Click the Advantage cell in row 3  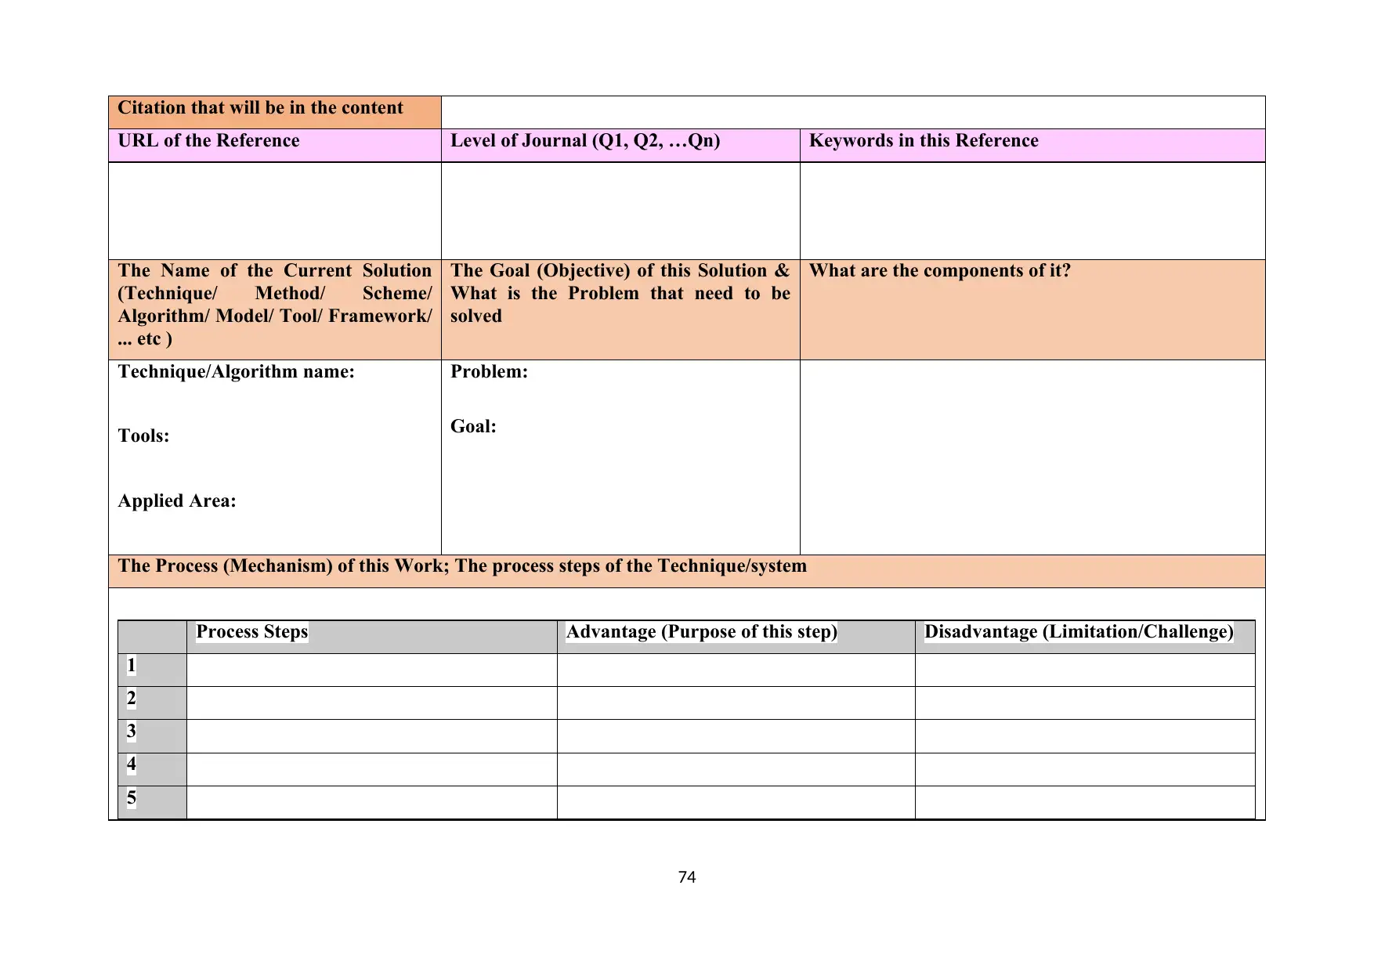[736, 736]
